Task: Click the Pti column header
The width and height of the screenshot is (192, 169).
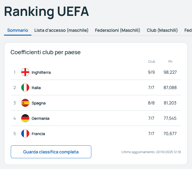Action: [x=170, y=62]
